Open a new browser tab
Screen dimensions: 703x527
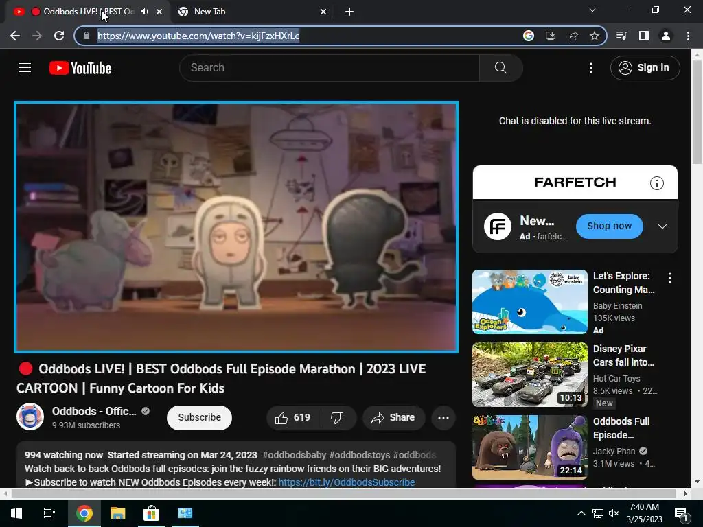coord(349,12)
